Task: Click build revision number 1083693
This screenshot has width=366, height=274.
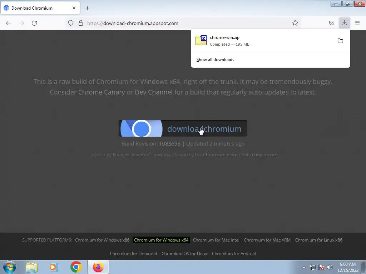Action: tap(170, 143)
